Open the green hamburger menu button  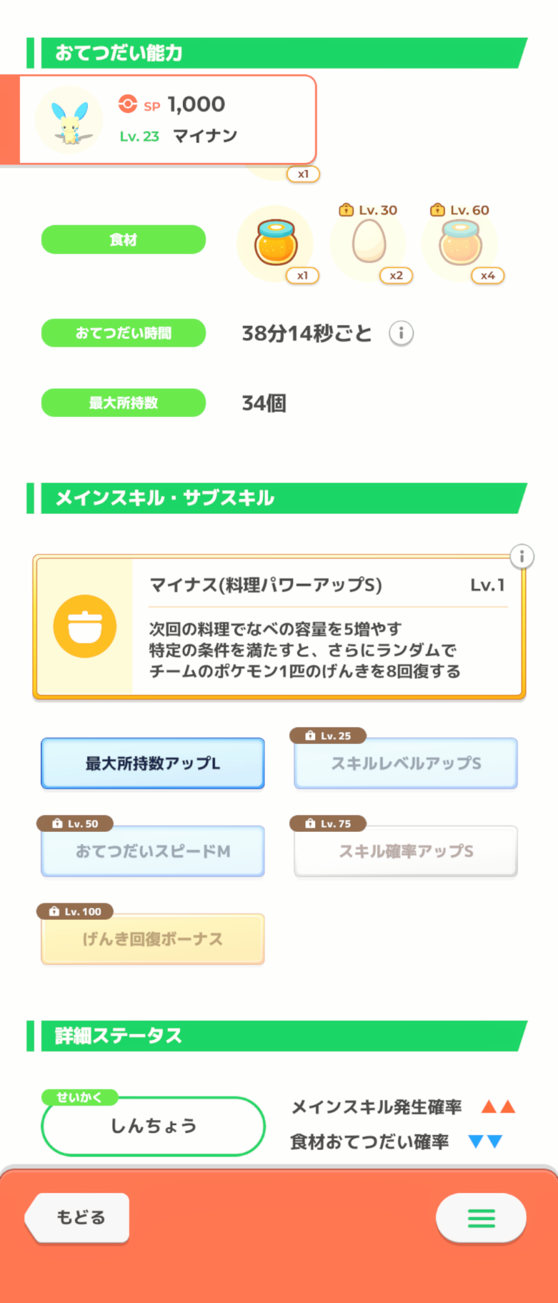point(481,1218)
